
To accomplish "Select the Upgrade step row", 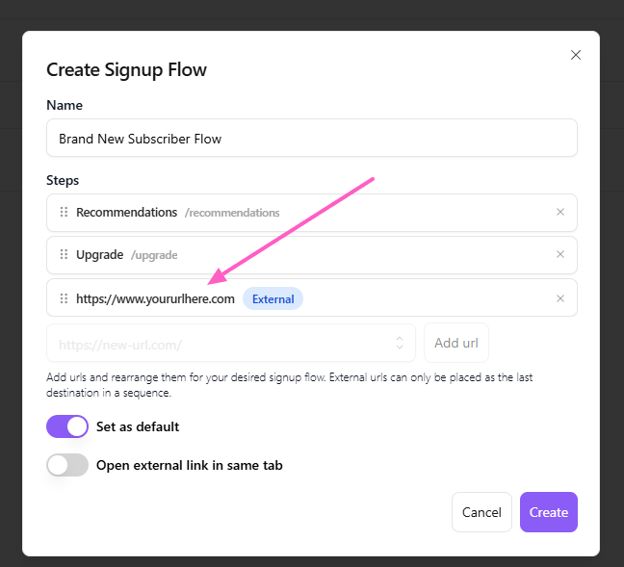I will (312, 255).
